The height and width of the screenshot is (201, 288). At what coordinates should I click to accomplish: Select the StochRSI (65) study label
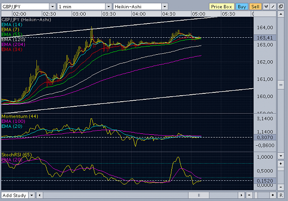click(17, 155)
